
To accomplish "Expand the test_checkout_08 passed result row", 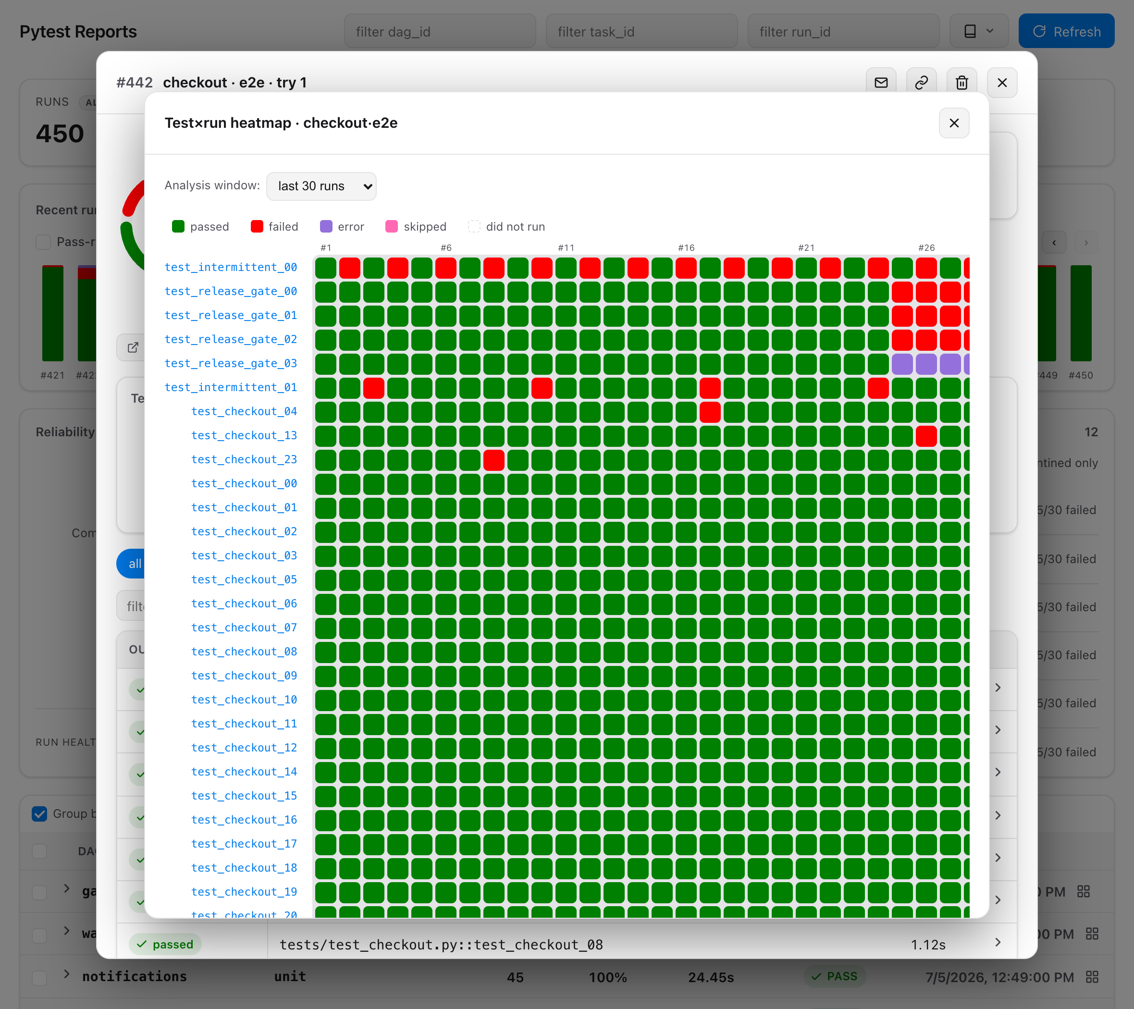I will (998, 942).
